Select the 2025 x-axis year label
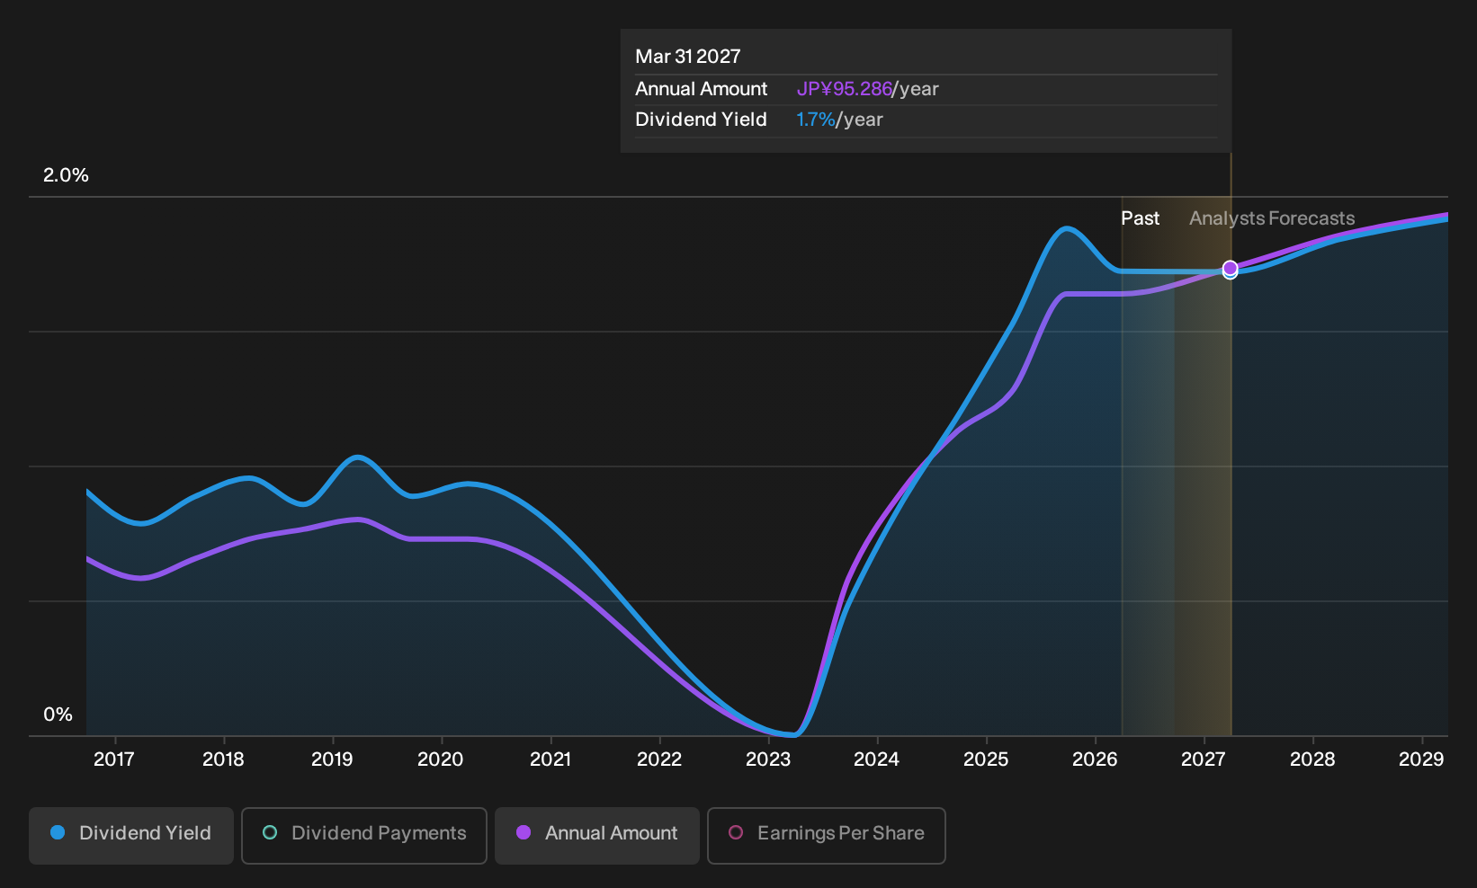 [x=986, y=759]
